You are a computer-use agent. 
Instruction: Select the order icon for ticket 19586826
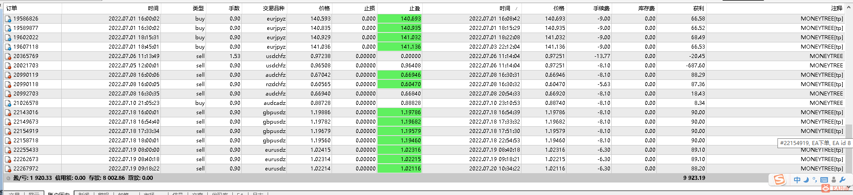(x=8, y=19)
